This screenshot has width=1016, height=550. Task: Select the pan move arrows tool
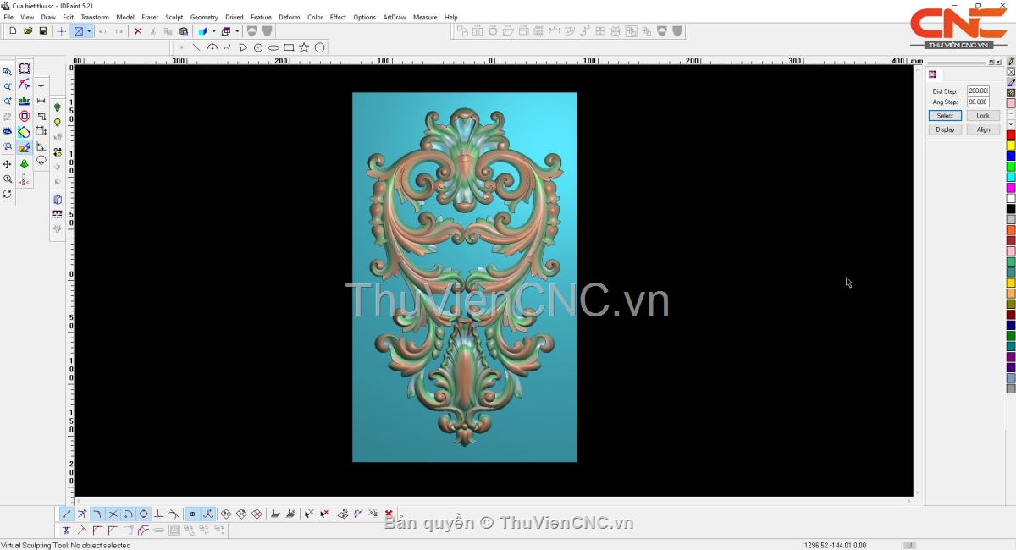tap(8, 163)
